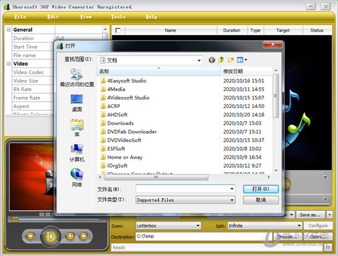The height and width of the screenshot is (256, 338).
Task: Click the Cancel (取消) button in dialog
Action: [261, 200]
